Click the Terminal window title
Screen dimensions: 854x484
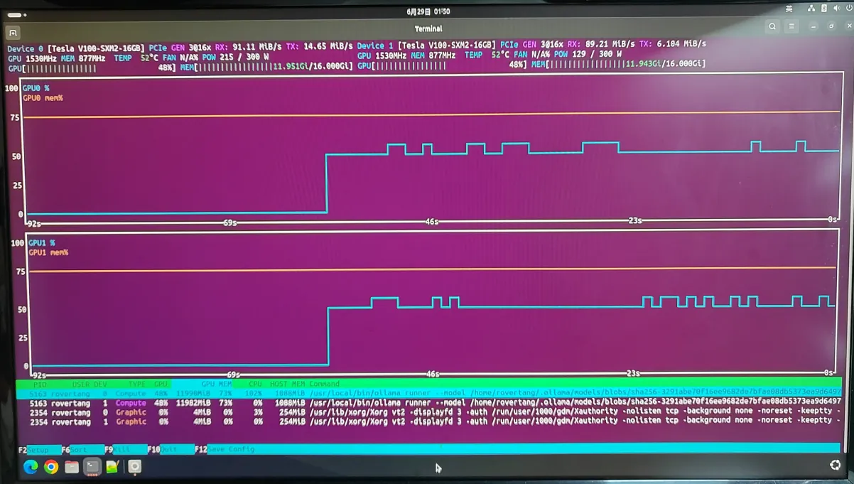(428, 29)
